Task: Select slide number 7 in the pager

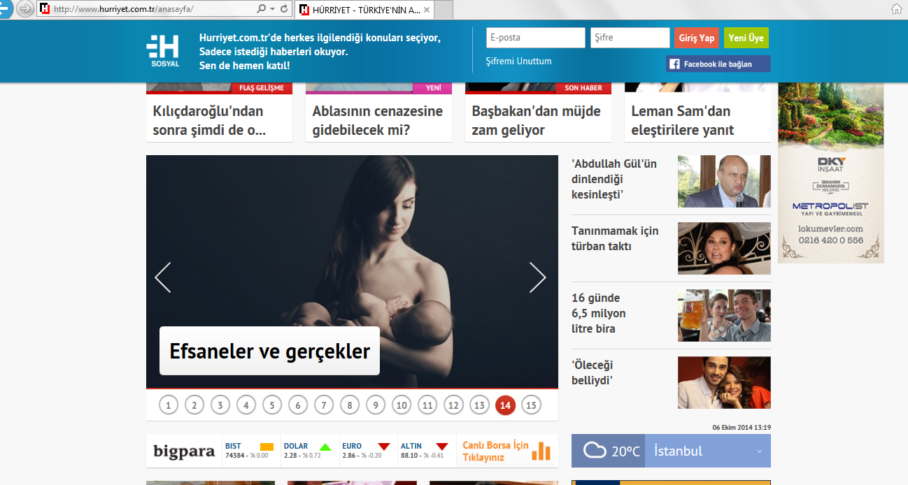Action: click(x=324, y=405)
